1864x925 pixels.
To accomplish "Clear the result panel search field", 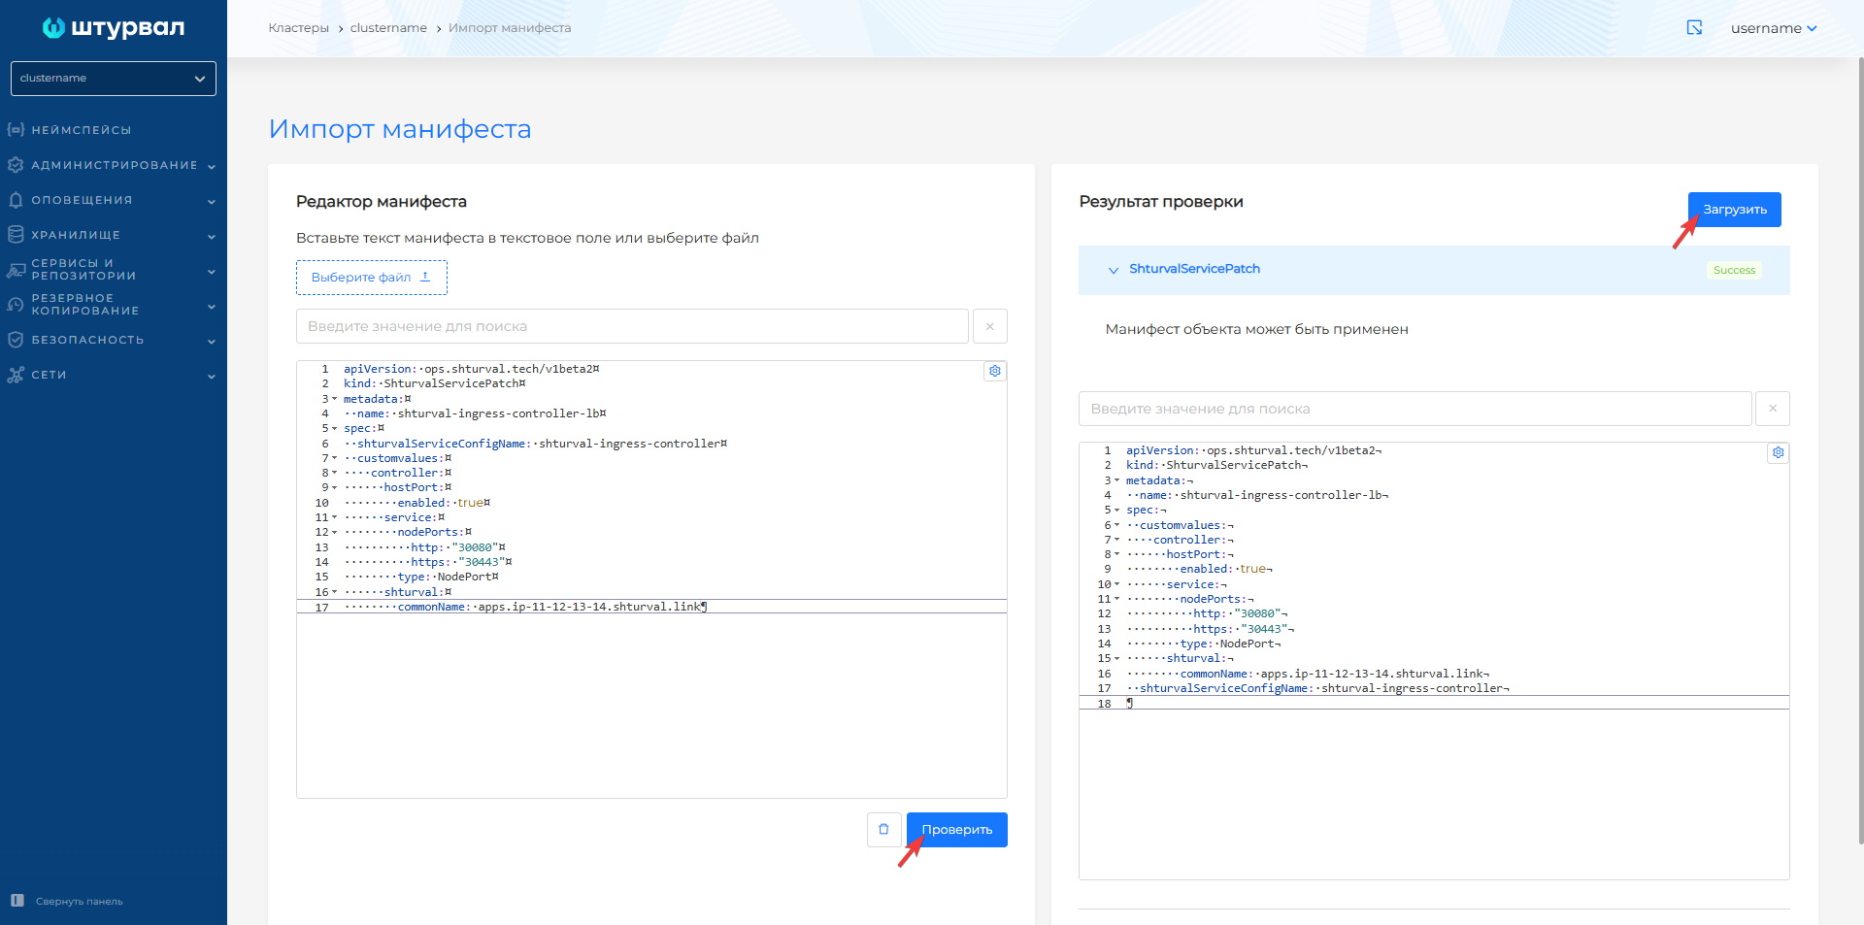I will click(1772, 409).
